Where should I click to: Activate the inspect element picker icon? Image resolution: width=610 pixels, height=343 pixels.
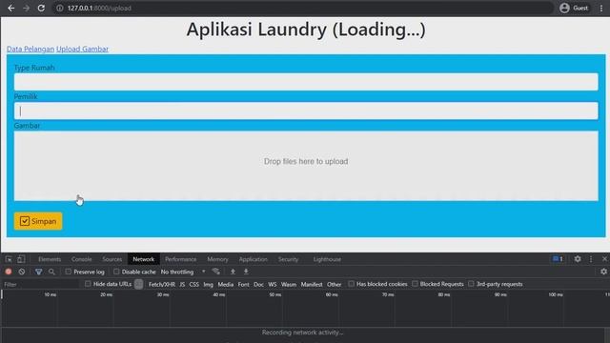point(9,259)
